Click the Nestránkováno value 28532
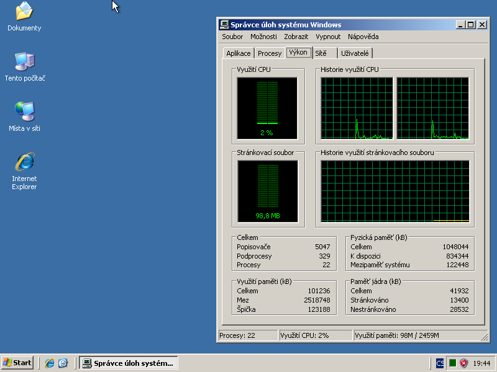 459,309
